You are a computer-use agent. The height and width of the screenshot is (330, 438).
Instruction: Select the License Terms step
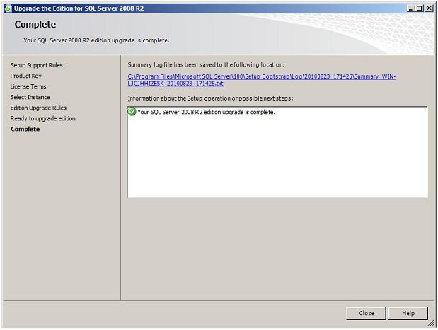pos(28,86)
